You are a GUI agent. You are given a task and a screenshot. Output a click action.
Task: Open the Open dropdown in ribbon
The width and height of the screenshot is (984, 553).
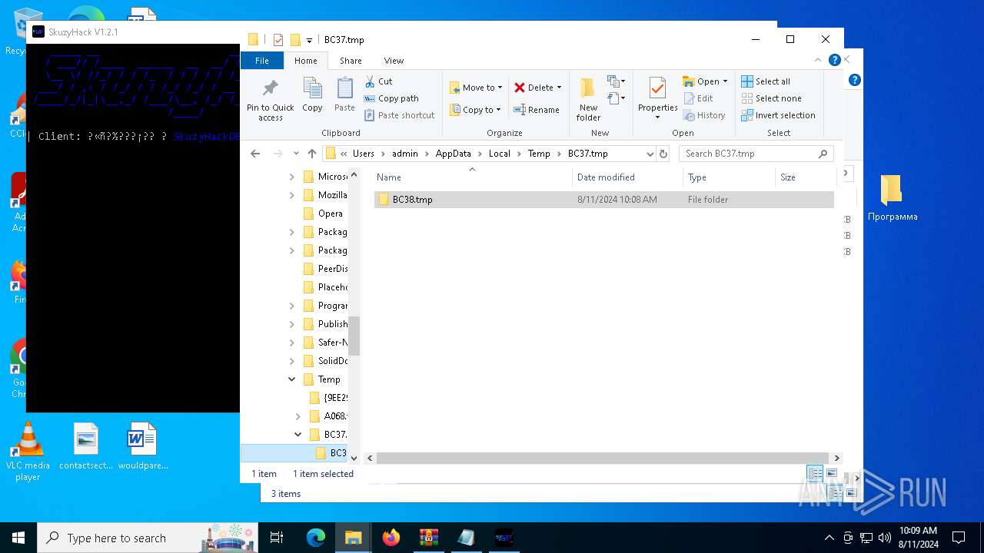705,81
